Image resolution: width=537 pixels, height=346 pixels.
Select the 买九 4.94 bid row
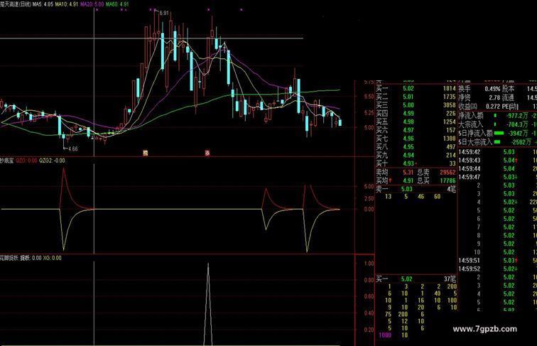(416, 155)
